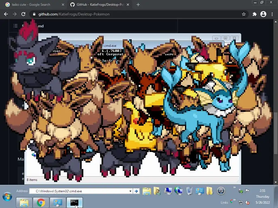Viewport: 278px width, 208px height.
Task: Open the Chrome extensions puzzle icon
Action: (255, 14)
